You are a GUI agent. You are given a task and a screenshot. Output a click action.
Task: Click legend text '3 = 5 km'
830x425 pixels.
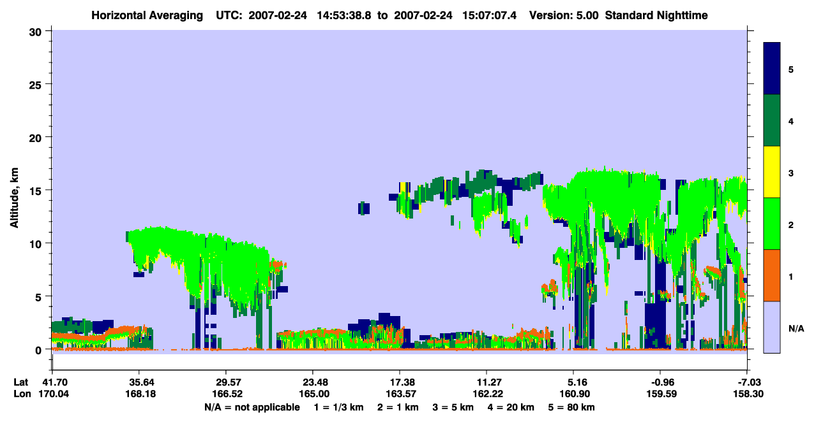click(x=455, y=407)
